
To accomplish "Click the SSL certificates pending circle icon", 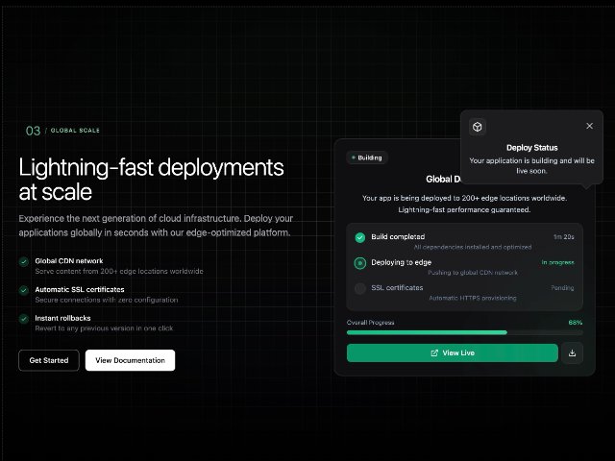I will pos(360,288).
